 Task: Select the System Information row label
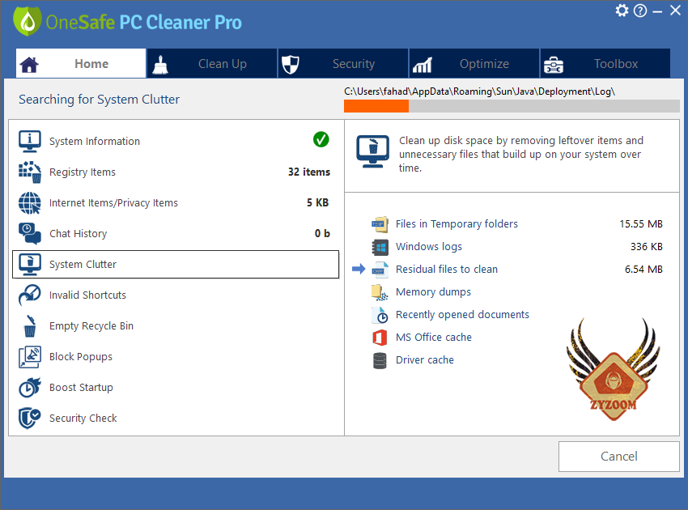[x=95, y=142]
